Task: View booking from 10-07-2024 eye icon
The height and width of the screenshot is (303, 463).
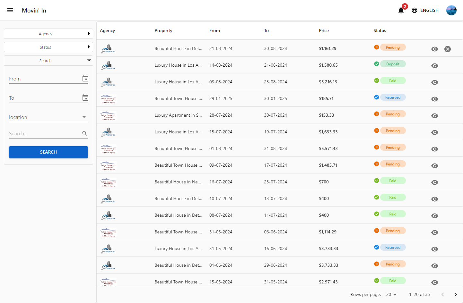Action: click(435, 199)
